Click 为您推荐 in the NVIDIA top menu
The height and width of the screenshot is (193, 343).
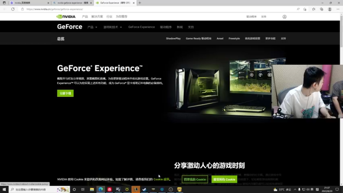[x=121, y=17]
